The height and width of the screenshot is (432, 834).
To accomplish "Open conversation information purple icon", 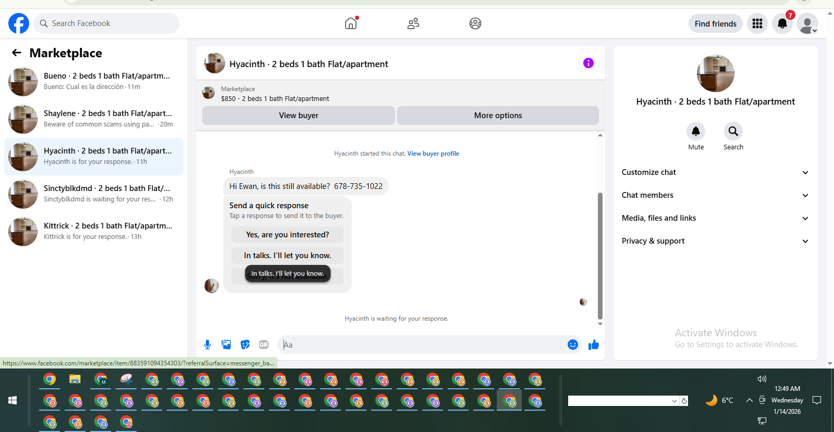I will pos(588,63).
